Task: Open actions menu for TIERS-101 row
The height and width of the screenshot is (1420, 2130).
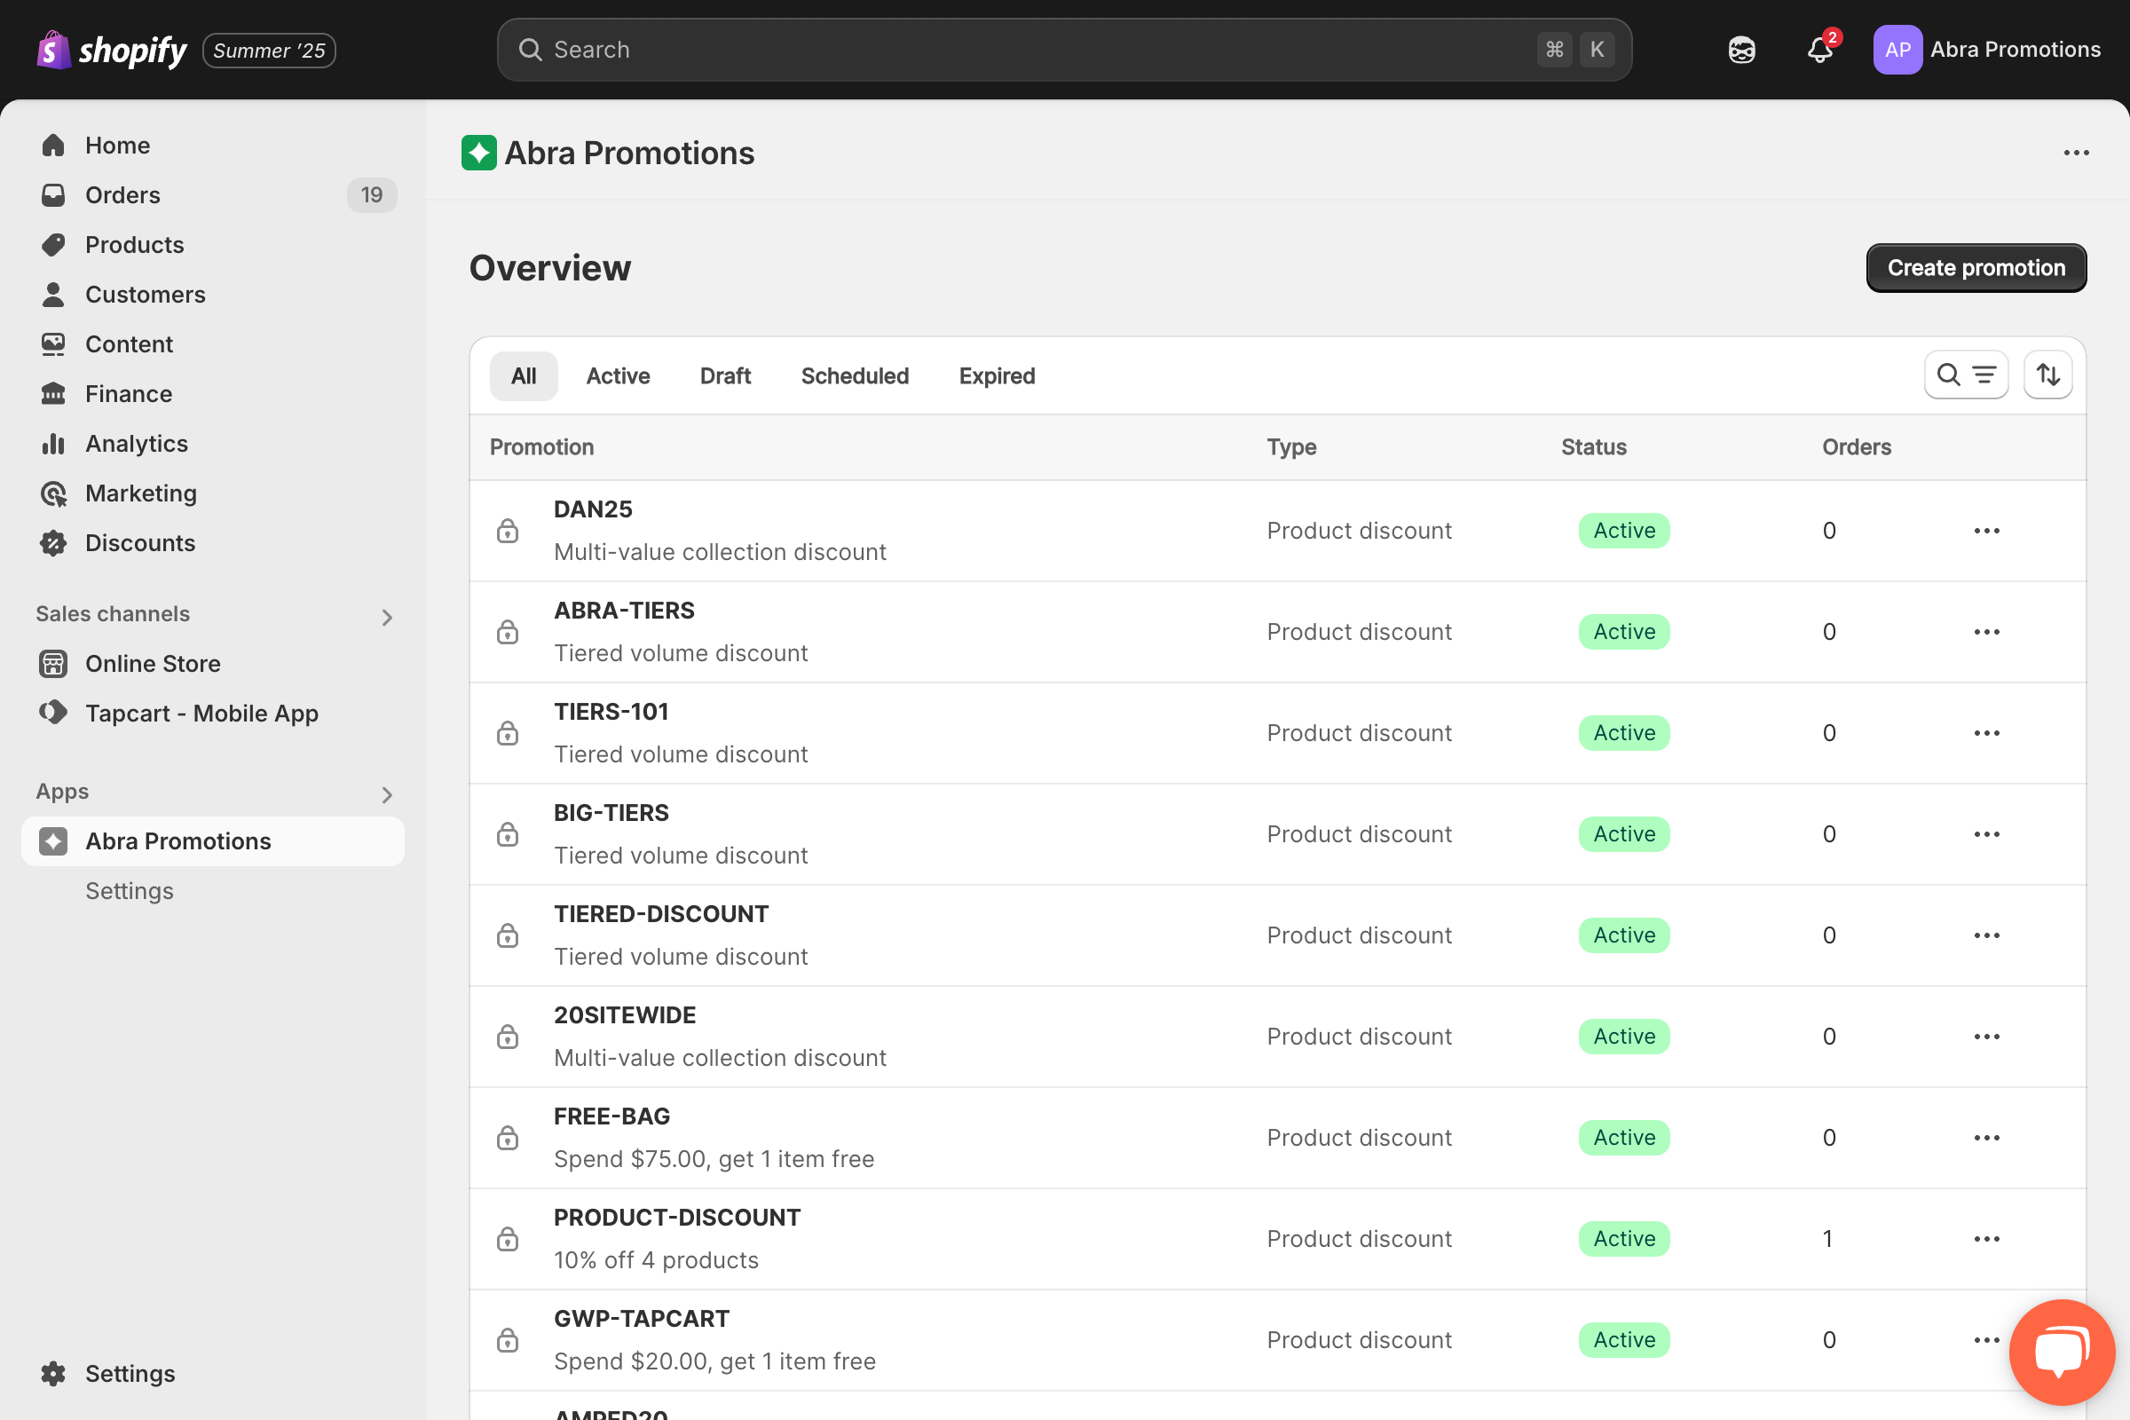Action: coord(1987,733)
